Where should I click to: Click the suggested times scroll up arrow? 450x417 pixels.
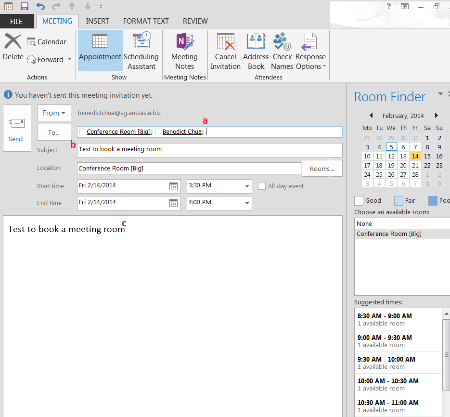tap(446, 313)
